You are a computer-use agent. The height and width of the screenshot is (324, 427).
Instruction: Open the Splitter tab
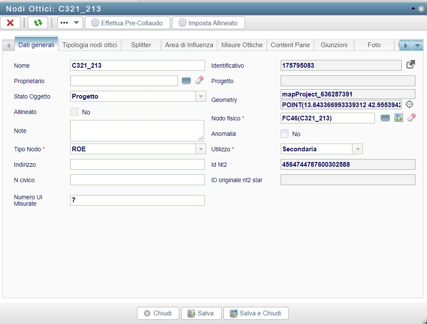pos(141,45)
